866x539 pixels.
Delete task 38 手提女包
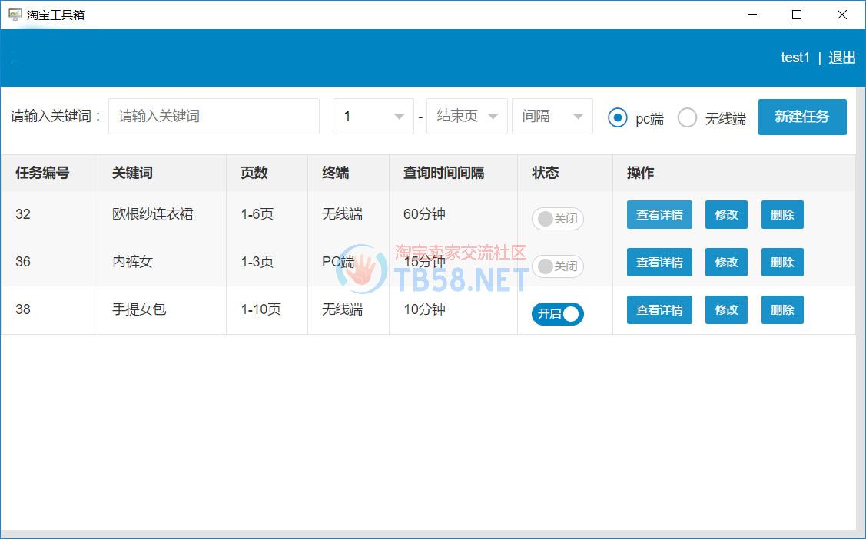coord(782,310)
